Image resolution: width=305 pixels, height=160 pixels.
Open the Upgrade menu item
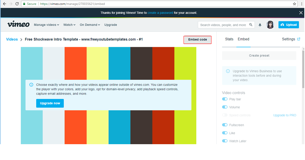click(110, 25)
